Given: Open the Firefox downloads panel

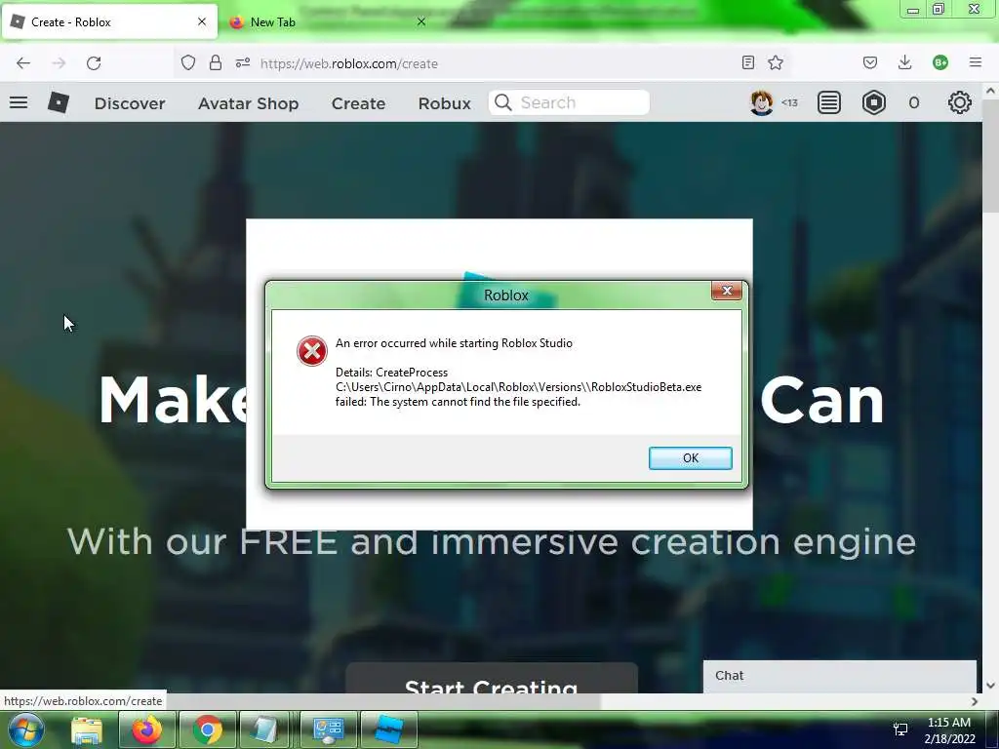Looking at the screenshot, I should [904, 62].
